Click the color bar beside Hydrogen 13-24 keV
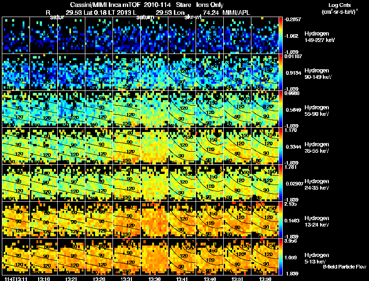The image size is (369, 281). (280, 220)
